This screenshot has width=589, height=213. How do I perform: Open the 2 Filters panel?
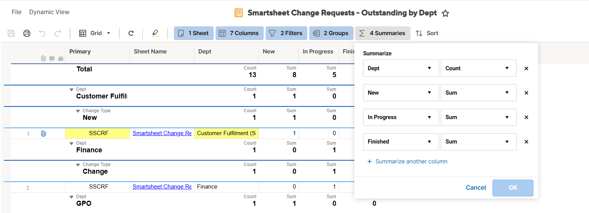click(x=286, y=33)
